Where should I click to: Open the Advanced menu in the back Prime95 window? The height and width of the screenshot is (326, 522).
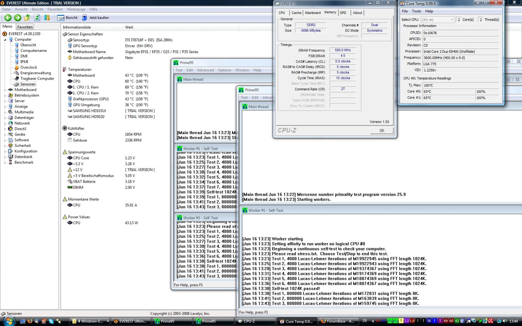(x=206, y=70)
